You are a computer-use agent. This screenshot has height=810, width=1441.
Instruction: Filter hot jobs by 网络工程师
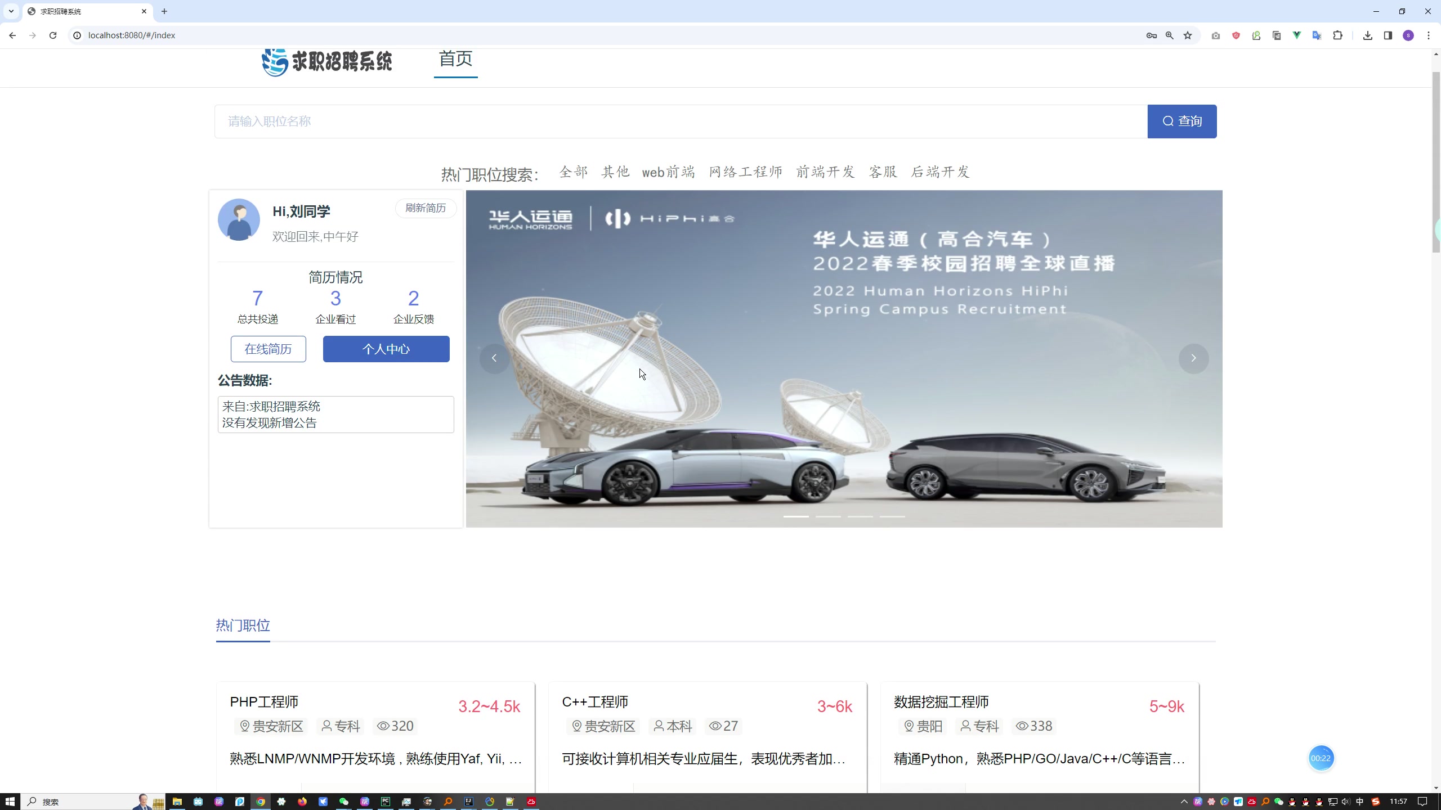[x=746, y=172]
